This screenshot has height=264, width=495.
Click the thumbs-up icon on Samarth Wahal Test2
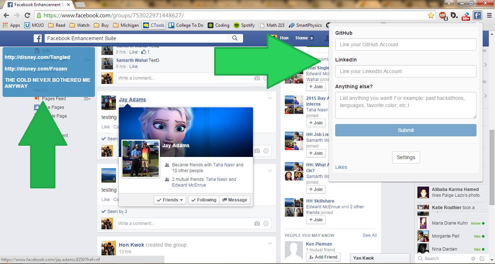[143, 52]
